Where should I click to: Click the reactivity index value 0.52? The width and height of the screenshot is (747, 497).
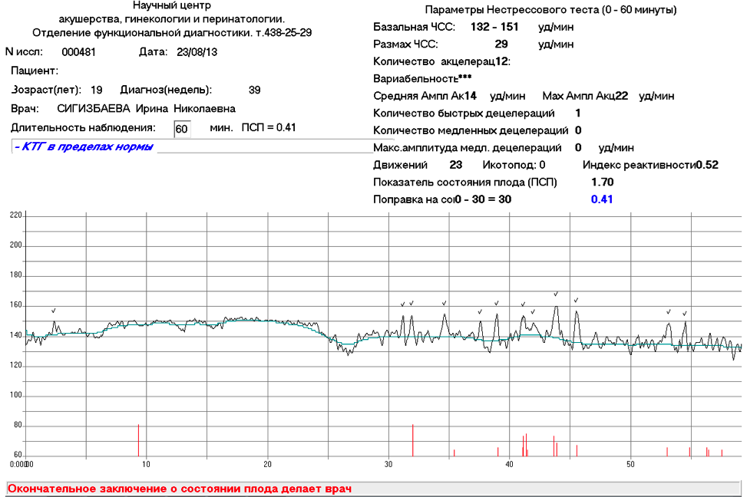coord(706,165)
